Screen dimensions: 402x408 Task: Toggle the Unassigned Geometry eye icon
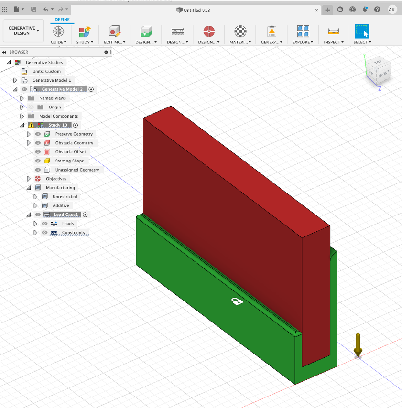(38, 170)
